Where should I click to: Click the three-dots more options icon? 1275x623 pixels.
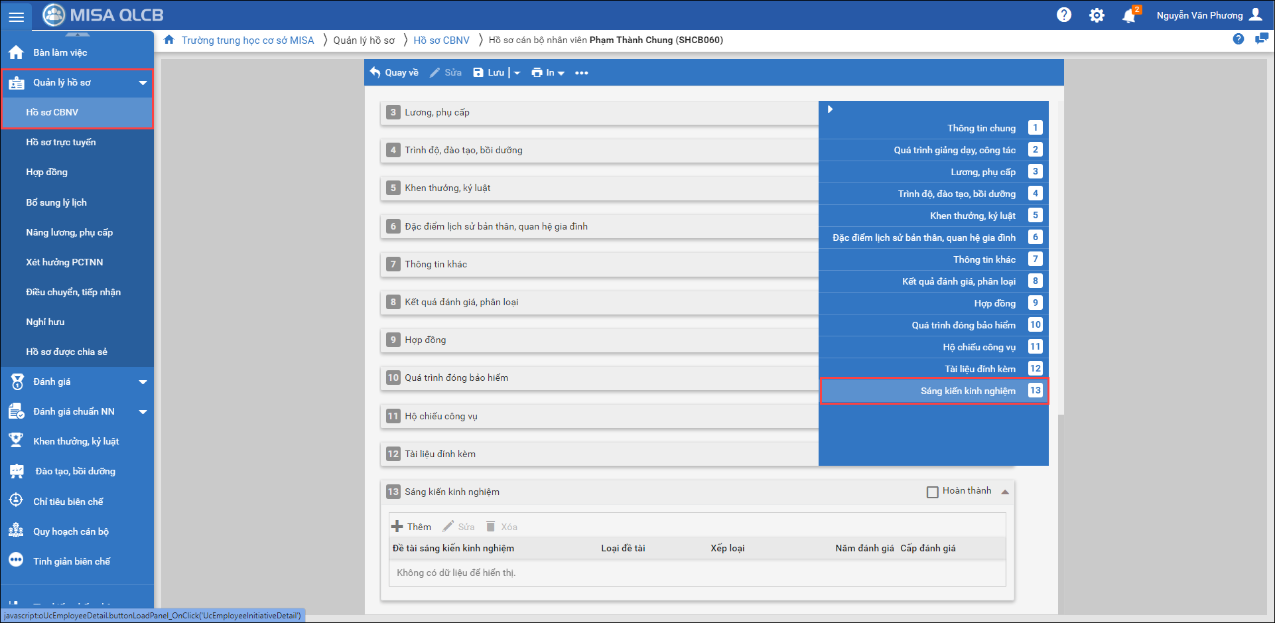pos(581,73)
